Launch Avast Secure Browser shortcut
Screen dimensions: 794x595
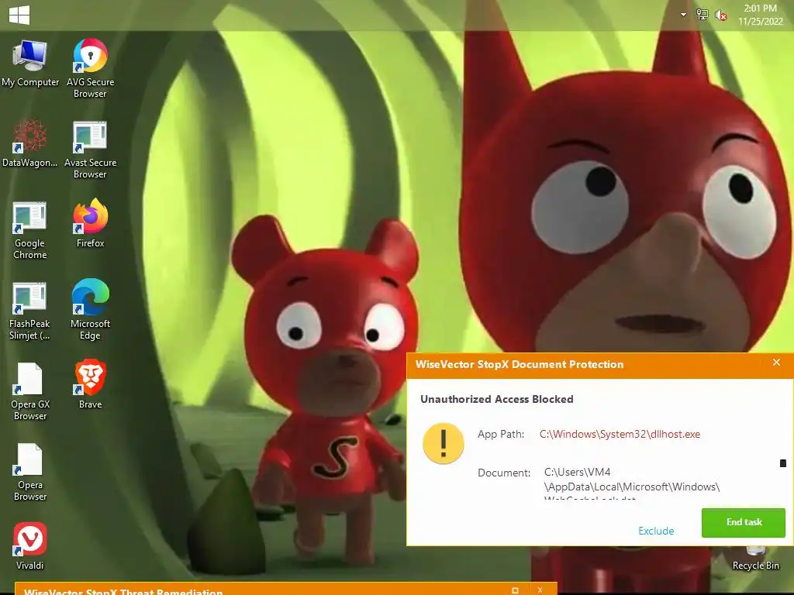pyautogui.click(x=90, y=150)
